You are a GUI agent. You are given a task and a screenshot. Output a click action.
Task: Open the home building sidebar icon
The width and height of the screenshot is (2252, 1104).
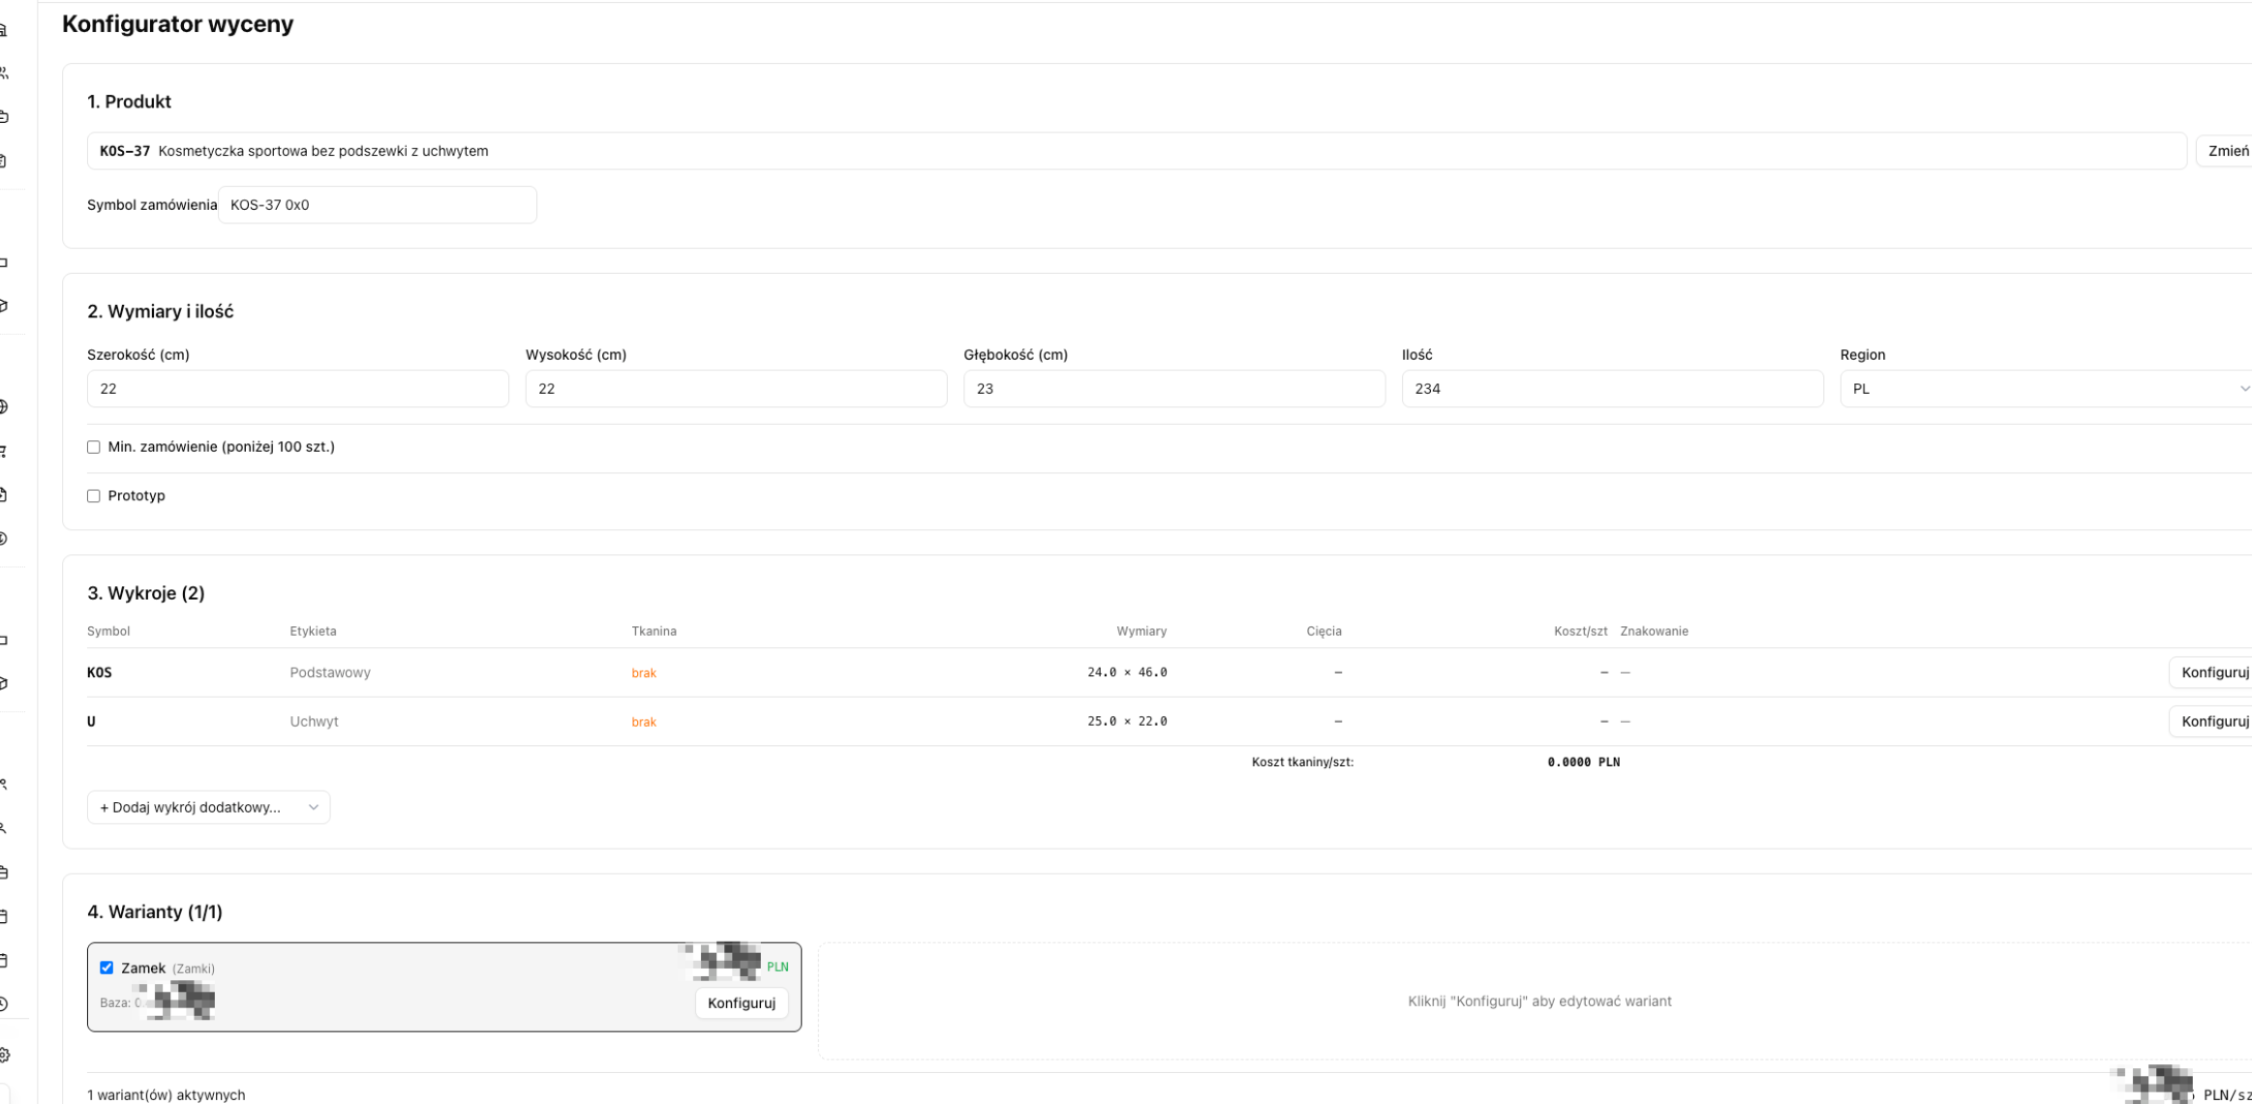[x=4, y=29]
